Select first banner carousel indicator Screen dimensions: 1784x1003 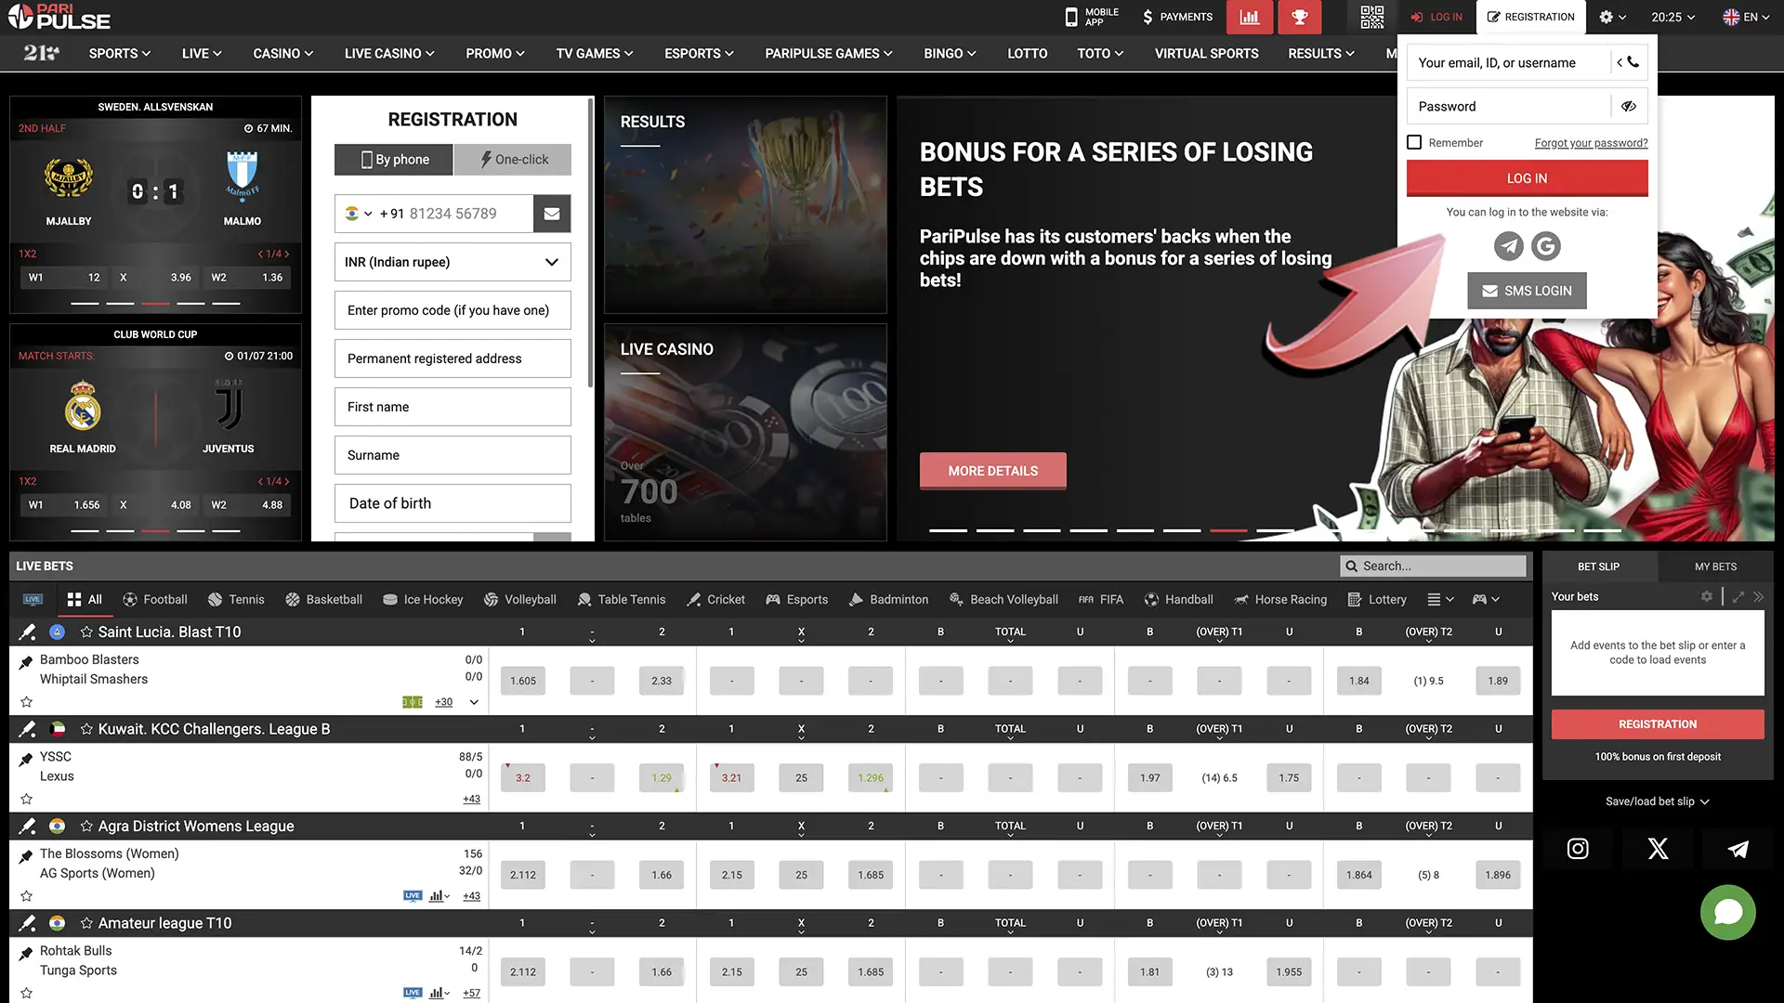click(x=948, y=530)
